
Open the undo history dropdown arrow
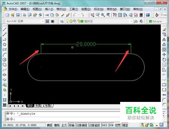79,15
